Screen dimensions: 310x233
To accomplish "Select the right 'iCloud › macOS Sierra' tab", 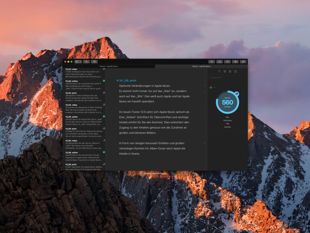I will pyautogui.click(x=201, y=67).
